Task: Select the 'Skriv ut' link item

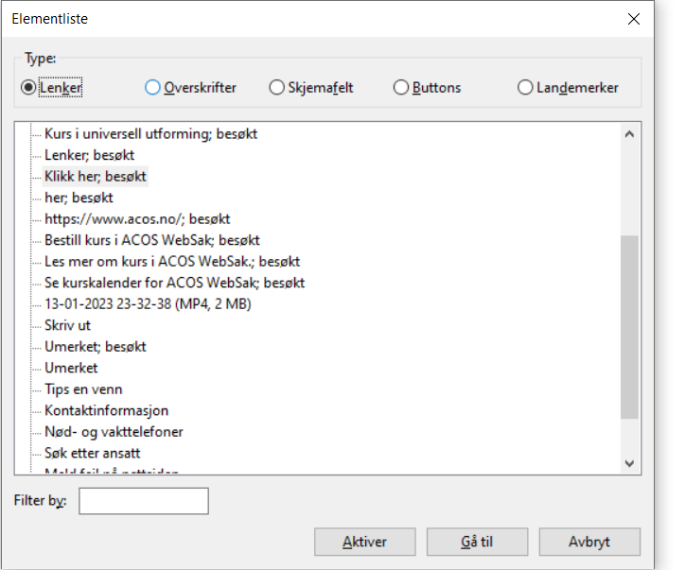Action: [67, 325]
